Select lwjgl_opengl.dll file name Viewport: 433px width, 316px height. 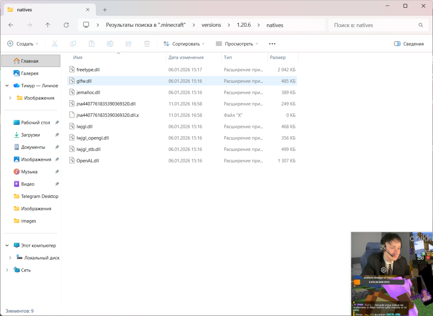(93, 138)
